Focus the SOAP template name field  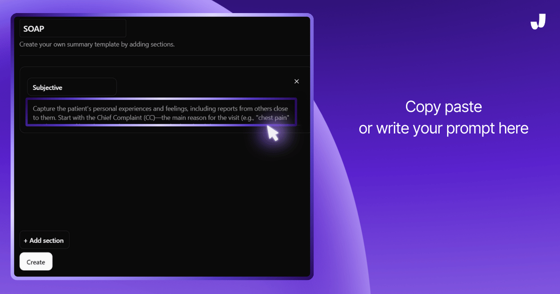pos(72,28)
